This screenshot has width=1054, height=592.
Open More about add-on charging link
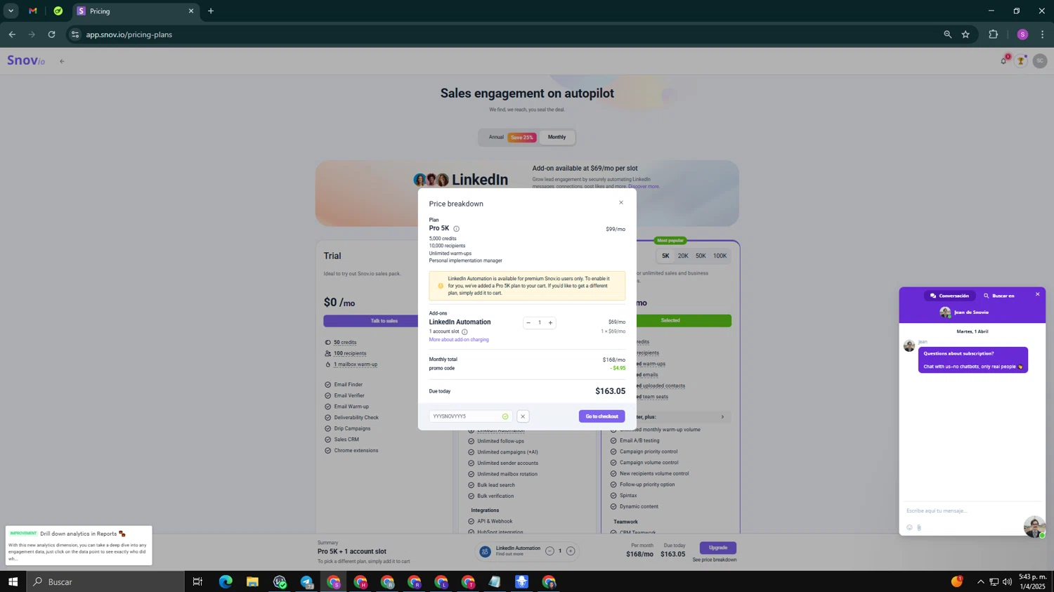coord(459,340)
